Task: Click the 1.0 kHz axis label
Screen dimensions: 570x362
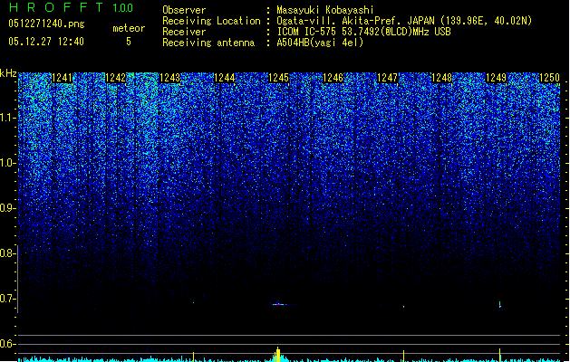Action: (x=8, y=163)
